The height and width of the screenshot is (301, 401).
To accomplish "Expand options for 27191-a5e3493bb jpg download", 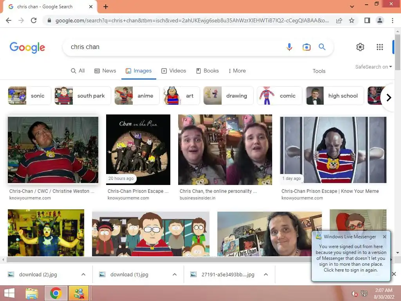I will tap(266, 274).
